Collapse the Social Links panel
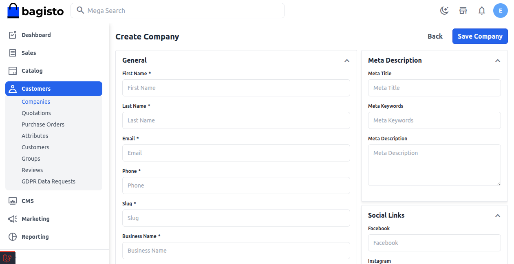The width and height of the screenshot is (514, 264). click(497, 216)
